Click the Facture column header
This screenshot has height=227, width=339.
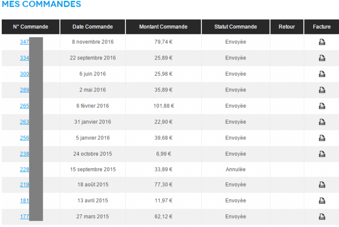coord(322,27)
